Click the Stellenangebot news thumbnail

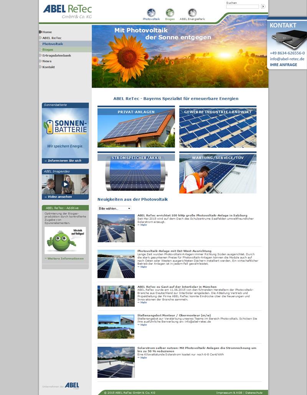tap(116, 326)
